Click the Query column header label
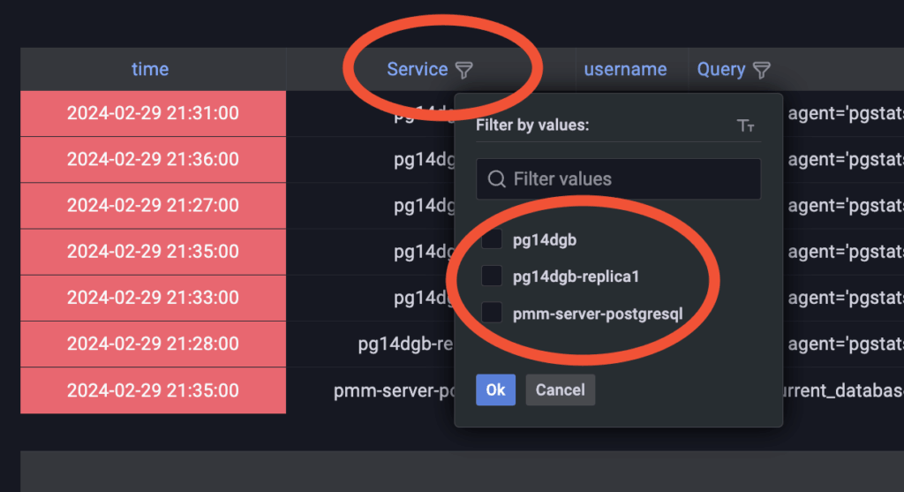The height and width of the screenshot is (492, 904). click(721, 69)
